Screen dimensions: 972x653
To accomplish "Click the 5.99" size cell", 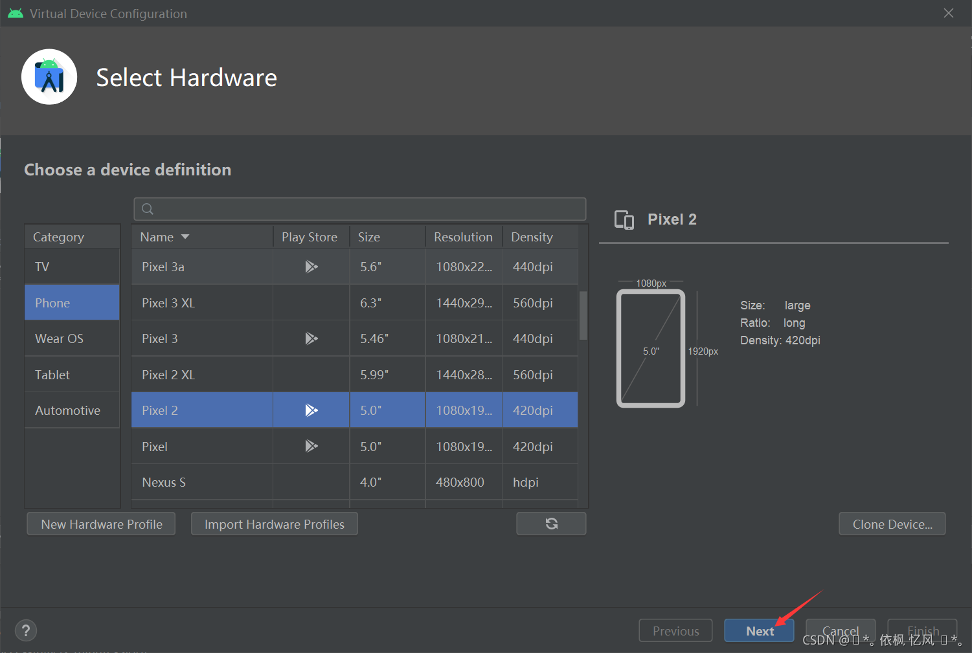I will coord(387,375).
